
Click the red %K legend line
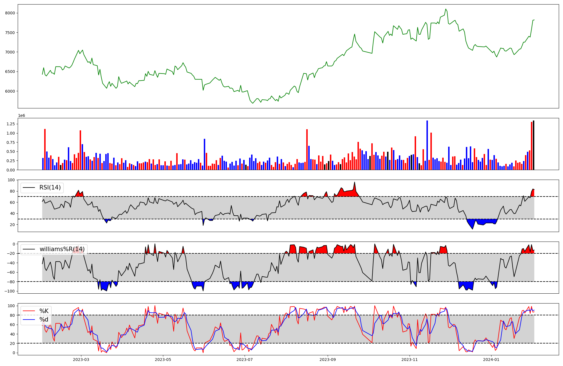pyautogui.click(x=29, y=311)
